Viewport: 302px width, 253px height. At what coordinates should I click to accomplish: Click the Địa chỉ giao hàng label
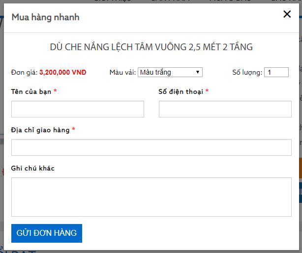click(x=41, y=130)
